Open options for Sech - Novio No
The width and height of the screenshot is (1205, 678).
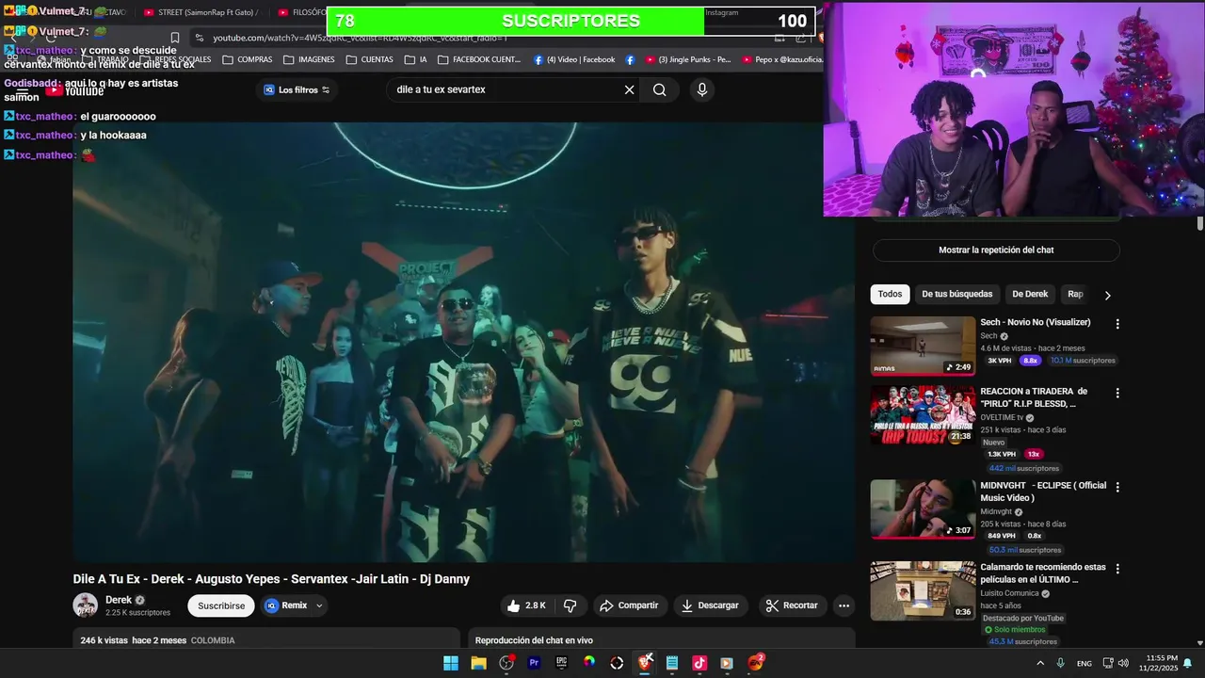click(x=1117, y=324)
